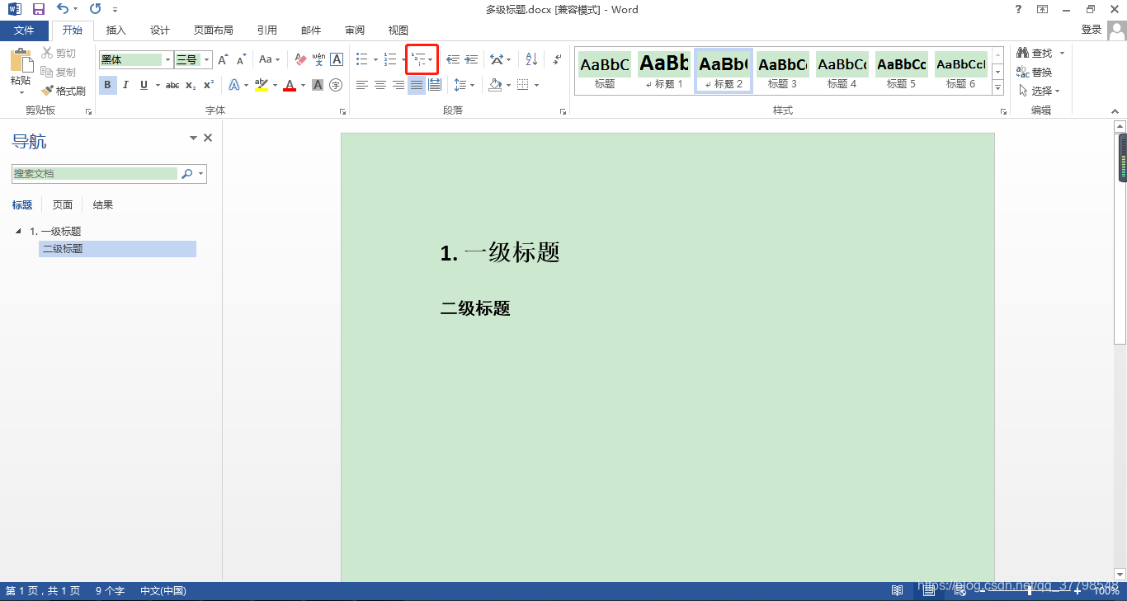Switch to the 插入 Insert ribbon tab

[x=116, y=31]
